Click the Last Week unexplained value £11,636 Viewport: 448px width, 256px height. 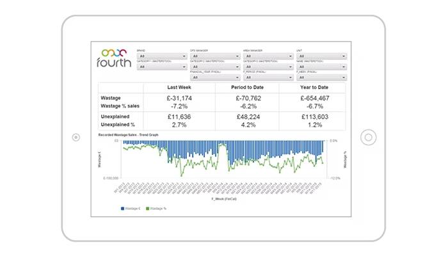(x=179, y=117)
